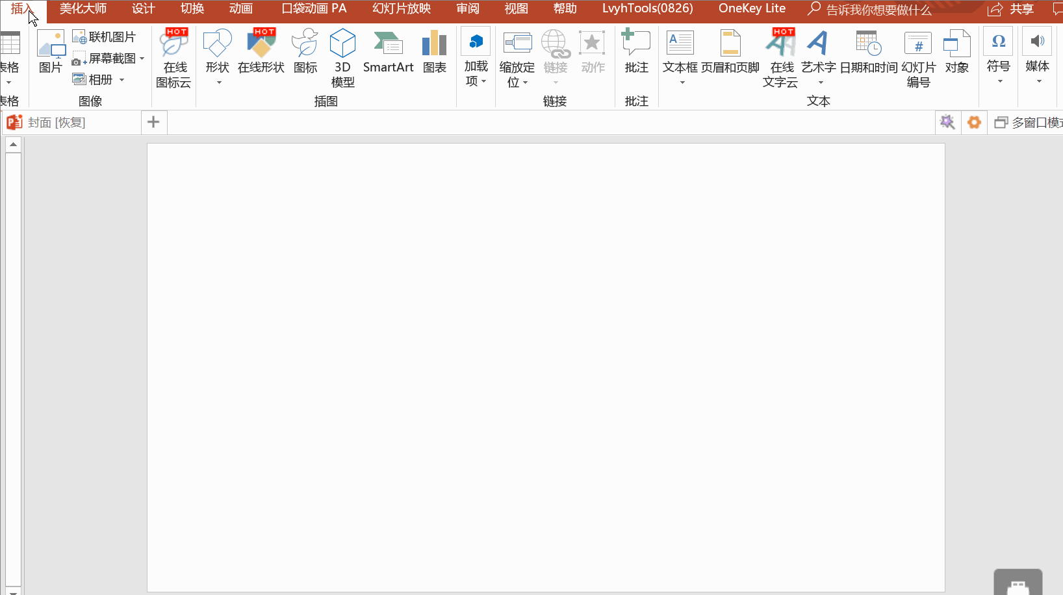Choose 联机图片 to insert online pictures
Viewport: 1063px width, 595px height.
104,37
